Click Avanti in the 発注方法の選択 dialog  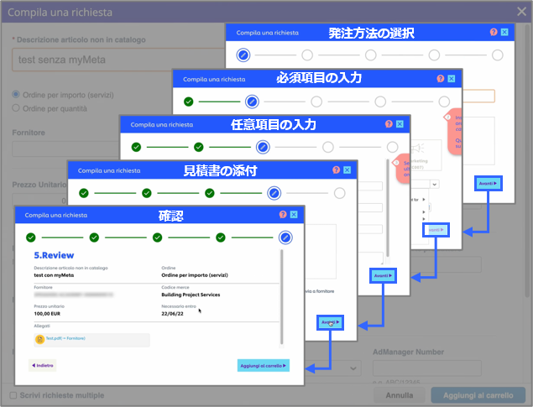point(489,184)
